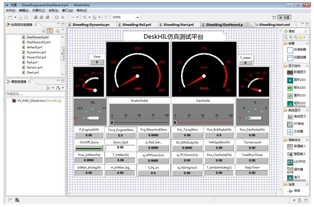
Task: Click the ignition switch knob set to OFF
Action: tap(93, 118)
